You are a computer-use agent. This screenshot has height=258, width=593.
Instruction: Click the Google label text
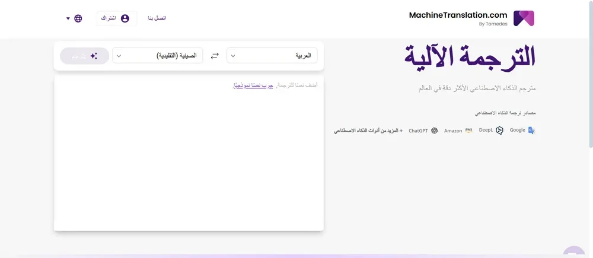click(517, 130)
